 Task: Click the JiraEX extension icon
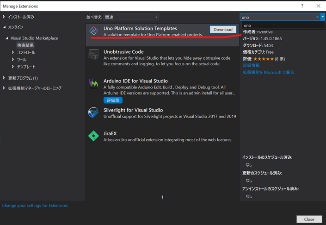click(93, 136)
